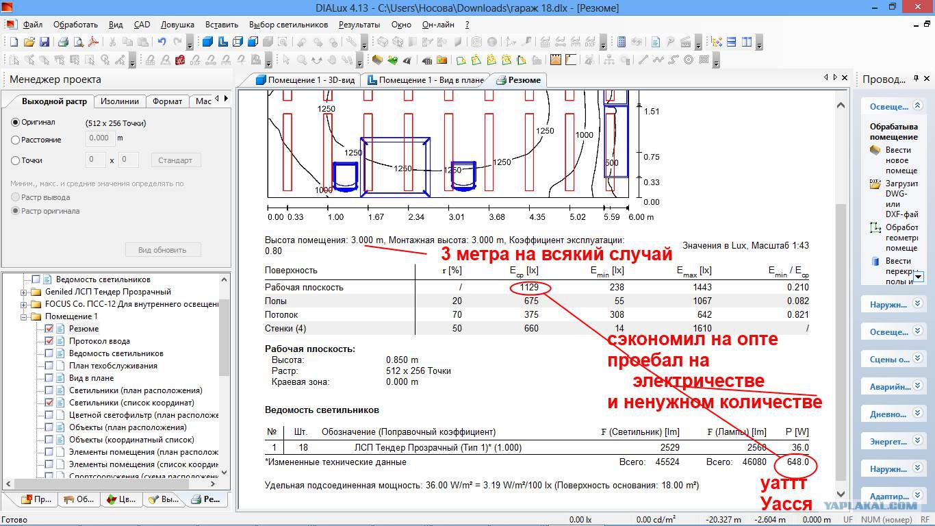Viewport: 935px width, 526px height.
Task: Click the Print icon
Action: pos(63,42)
